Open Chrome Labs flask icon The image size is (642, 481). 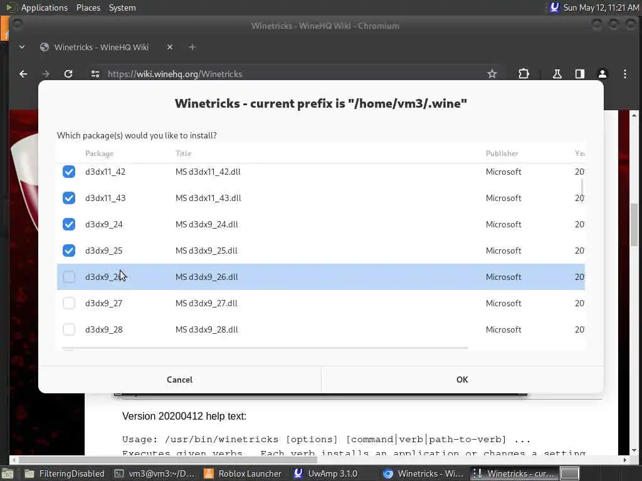click(557, 74)
